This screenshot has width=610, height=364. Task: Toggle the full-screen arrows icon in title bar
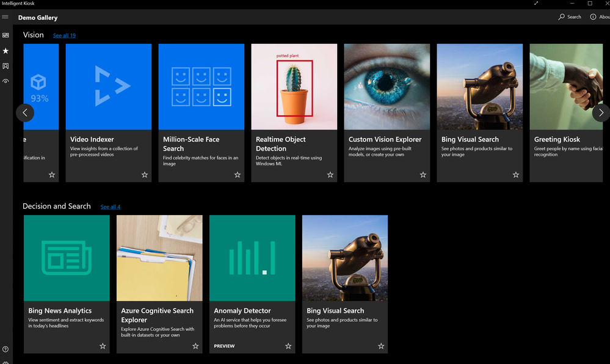pos(536,3)
